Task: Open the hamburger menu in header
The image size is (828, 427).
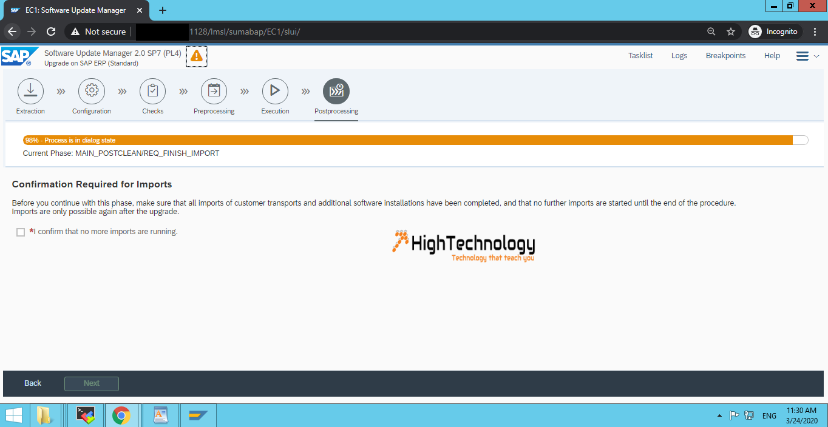Action: point(803,56)
